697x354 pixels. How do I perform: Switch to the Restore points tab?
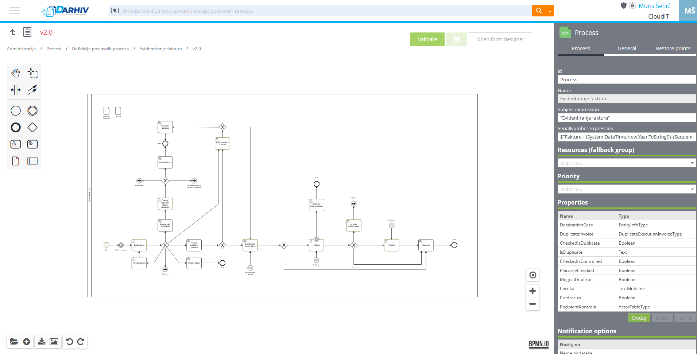tap(673, 48)
